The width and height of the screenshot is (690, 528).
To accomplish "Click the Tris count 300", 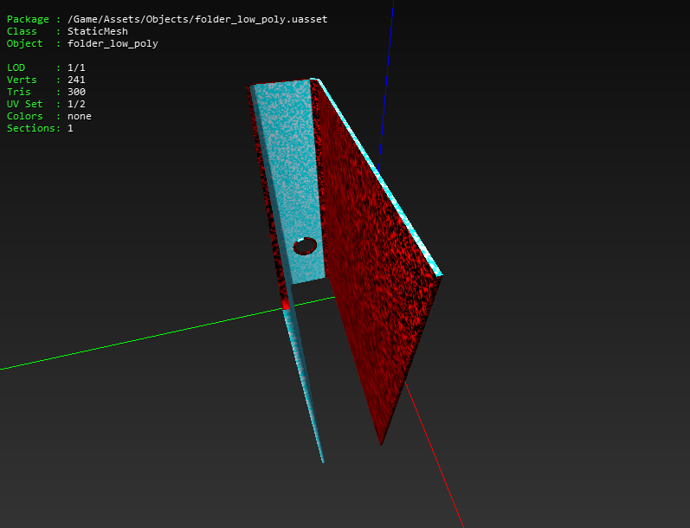I will click(x=76, y=92).
